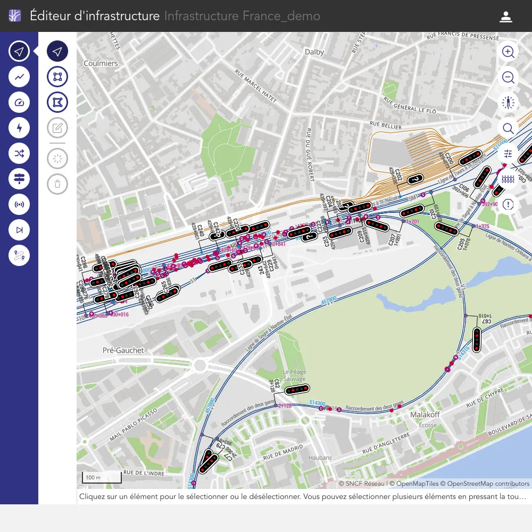This screenshot has width=532, height=532.
Task: Select the track sections tool in sidebar
Action: (x=19, y=77)
